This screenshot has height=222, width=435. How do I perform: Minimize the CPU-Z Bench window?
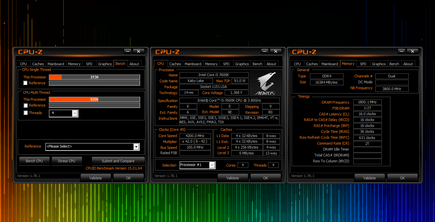(x=128, y=51)
